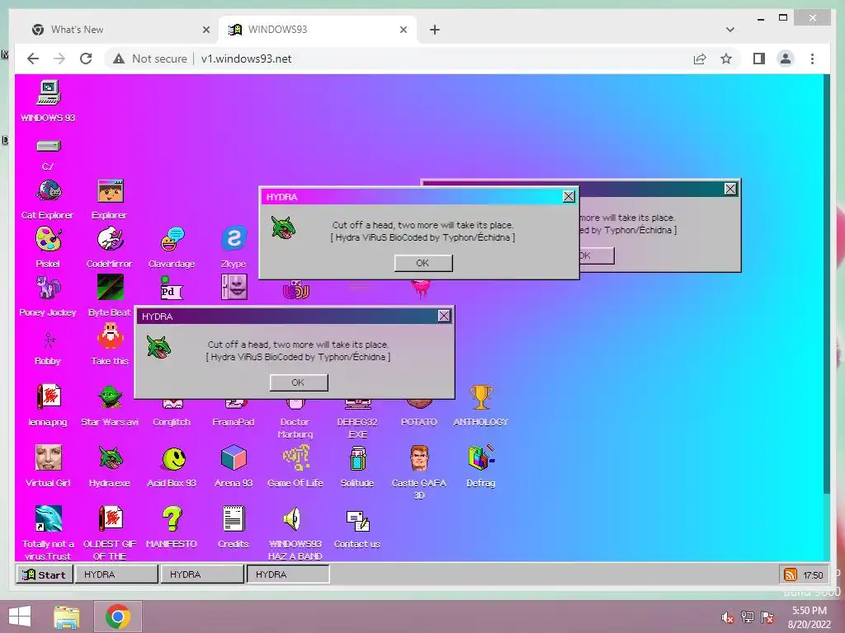Launch the Solitude desktop icon
The image size is (845, 633).
pyautogui.click(x=357, y=459)
